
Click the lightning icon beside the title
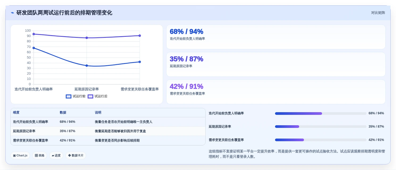point(12,13)
